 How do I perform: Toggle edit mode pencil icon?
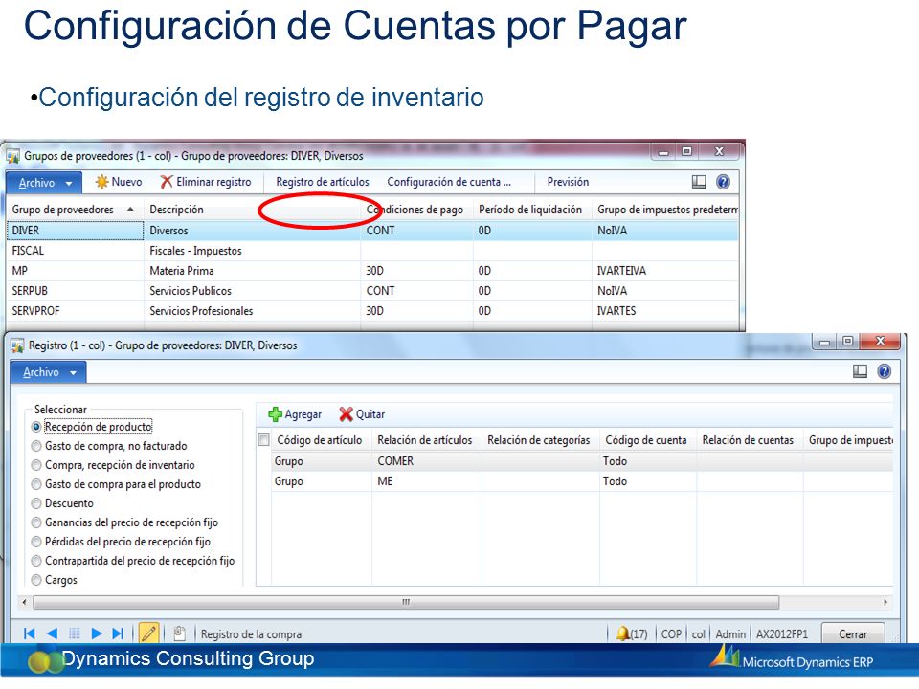point(149,633)
